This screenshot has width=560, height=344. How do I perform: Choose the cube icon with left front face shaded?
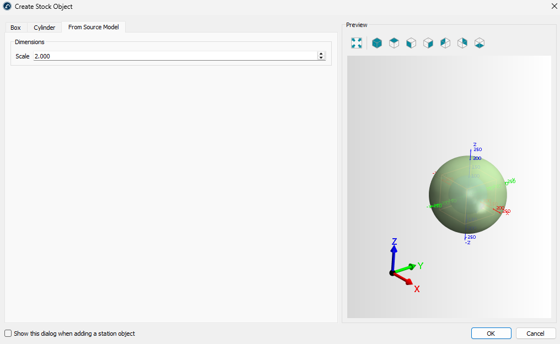click(411, 43)
